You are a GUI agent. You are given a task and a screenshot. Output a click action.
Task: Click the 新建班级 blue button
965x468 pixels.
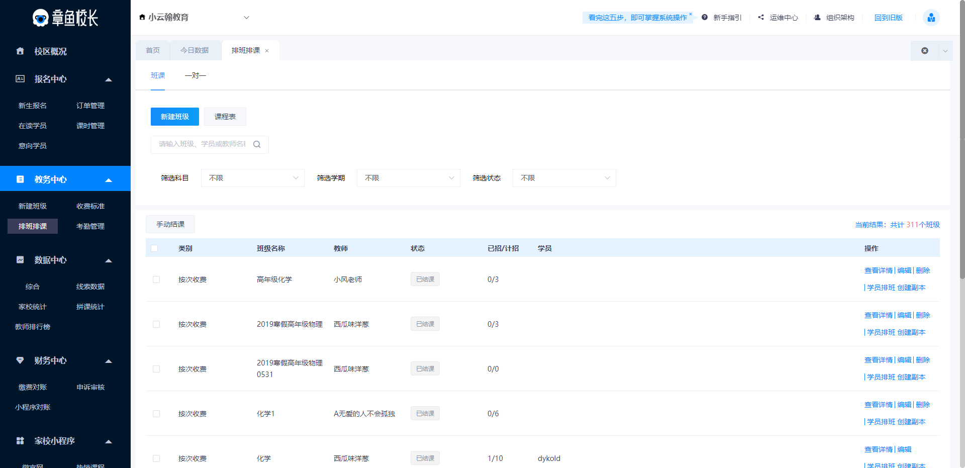click(x=175, y=117)
